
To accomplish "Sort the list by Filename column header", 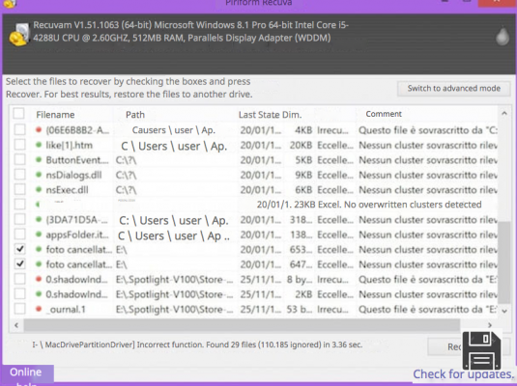I will 55,115.
